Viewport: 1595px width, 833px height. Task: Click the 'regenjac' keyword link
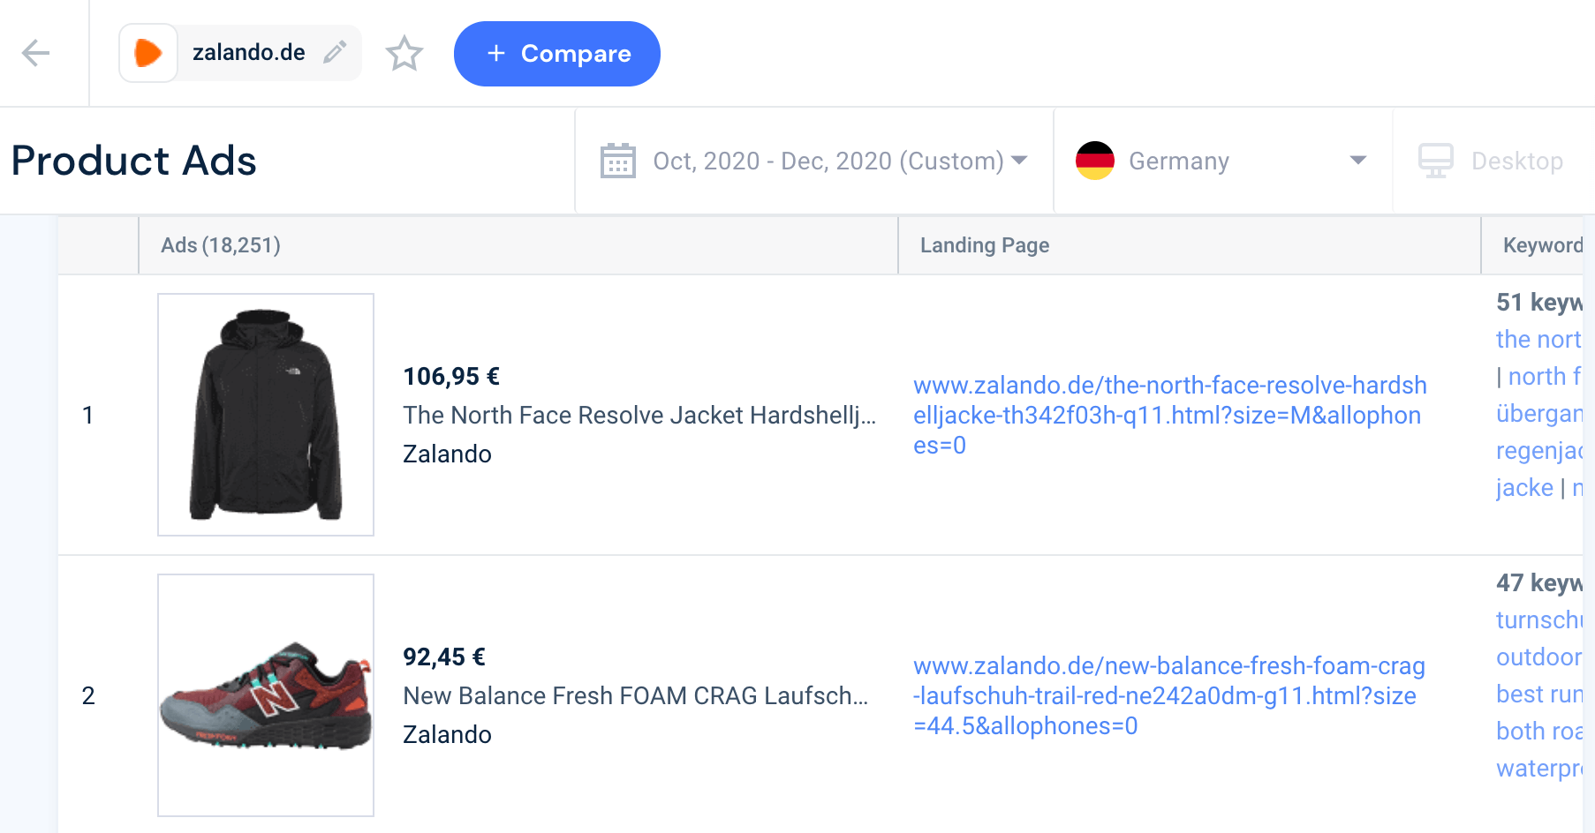coord(1538,450)
